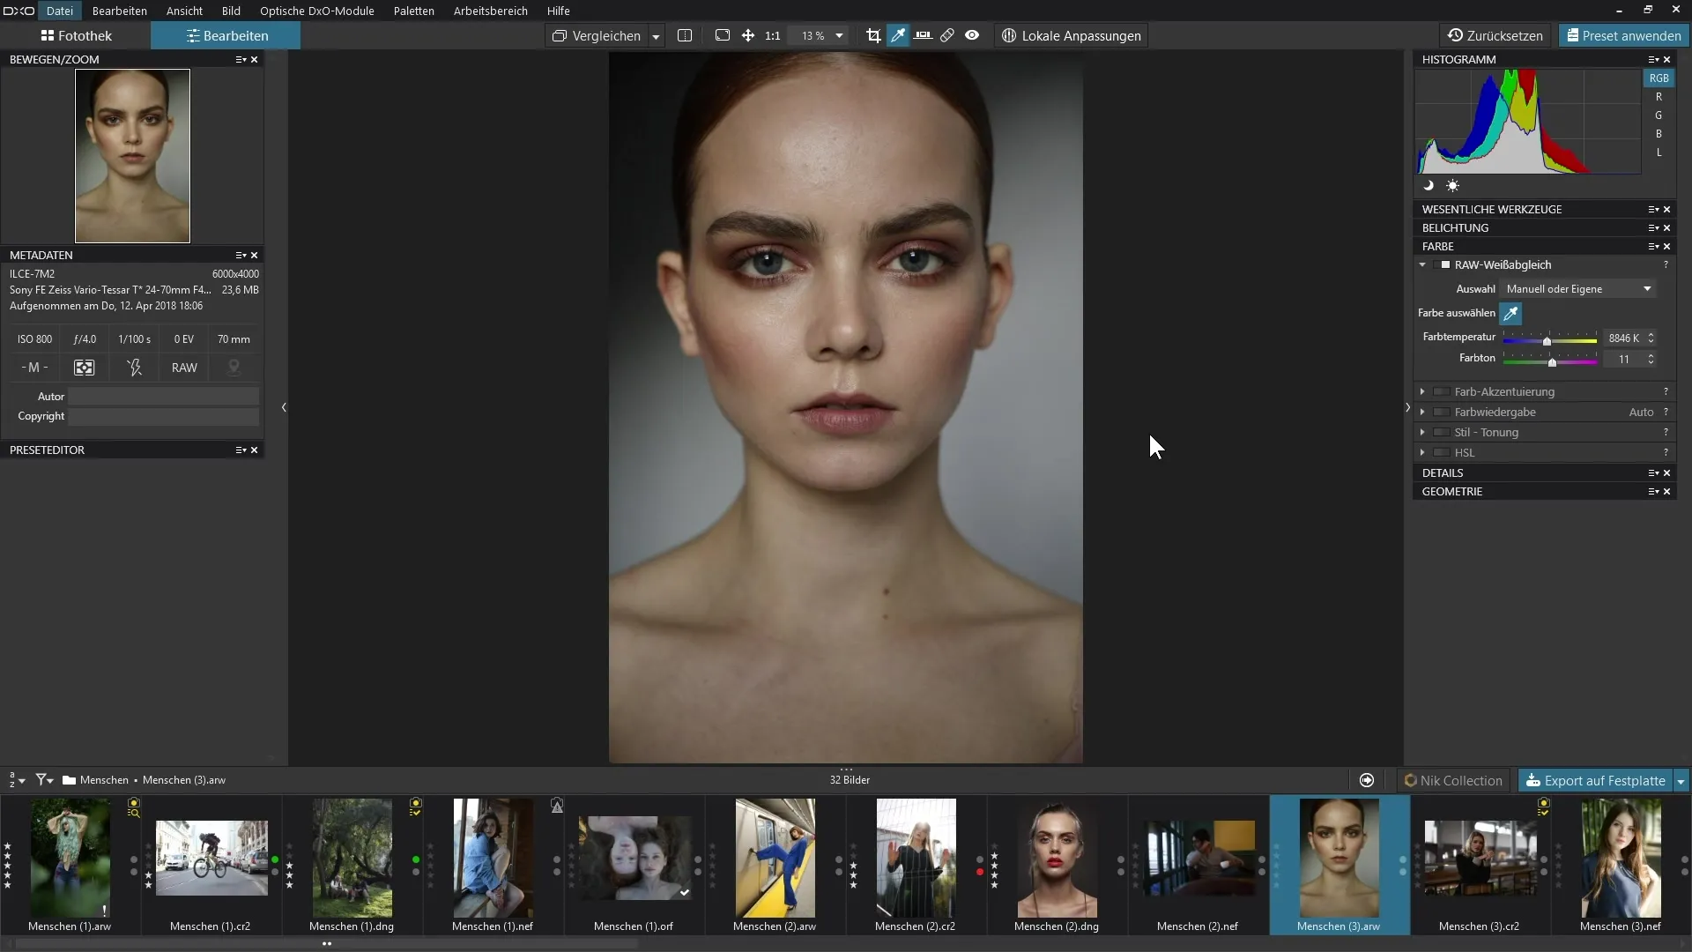
Task: Open the zoom percentage dropdown
Action: point(839,36)
